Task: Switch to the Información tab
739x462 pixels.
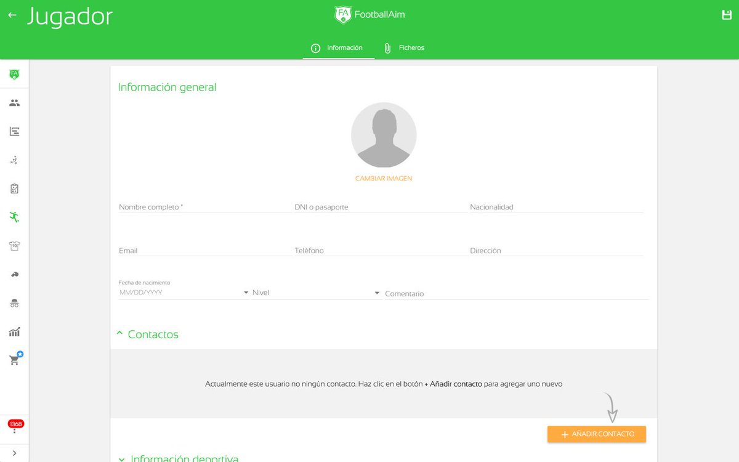Action: pos(339,47)
